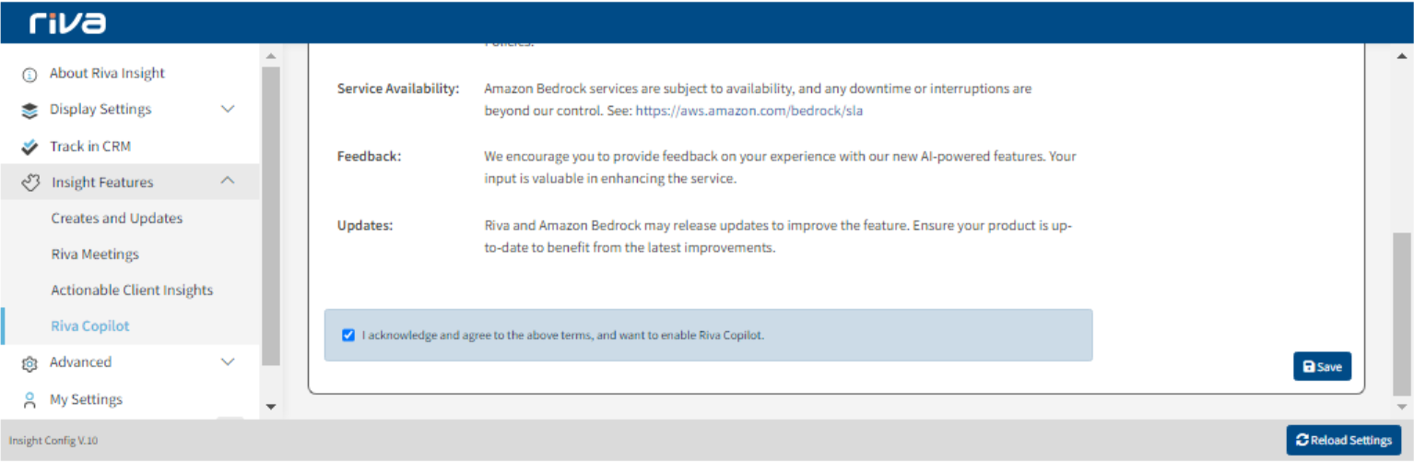
Task: Expand the Display Settings chevron
Action: [x=229, y=110]
